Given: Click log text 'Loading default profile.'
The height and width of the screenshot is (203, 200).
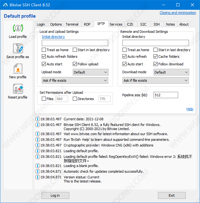Looking at the screenshot, I should tap(81, 151).
